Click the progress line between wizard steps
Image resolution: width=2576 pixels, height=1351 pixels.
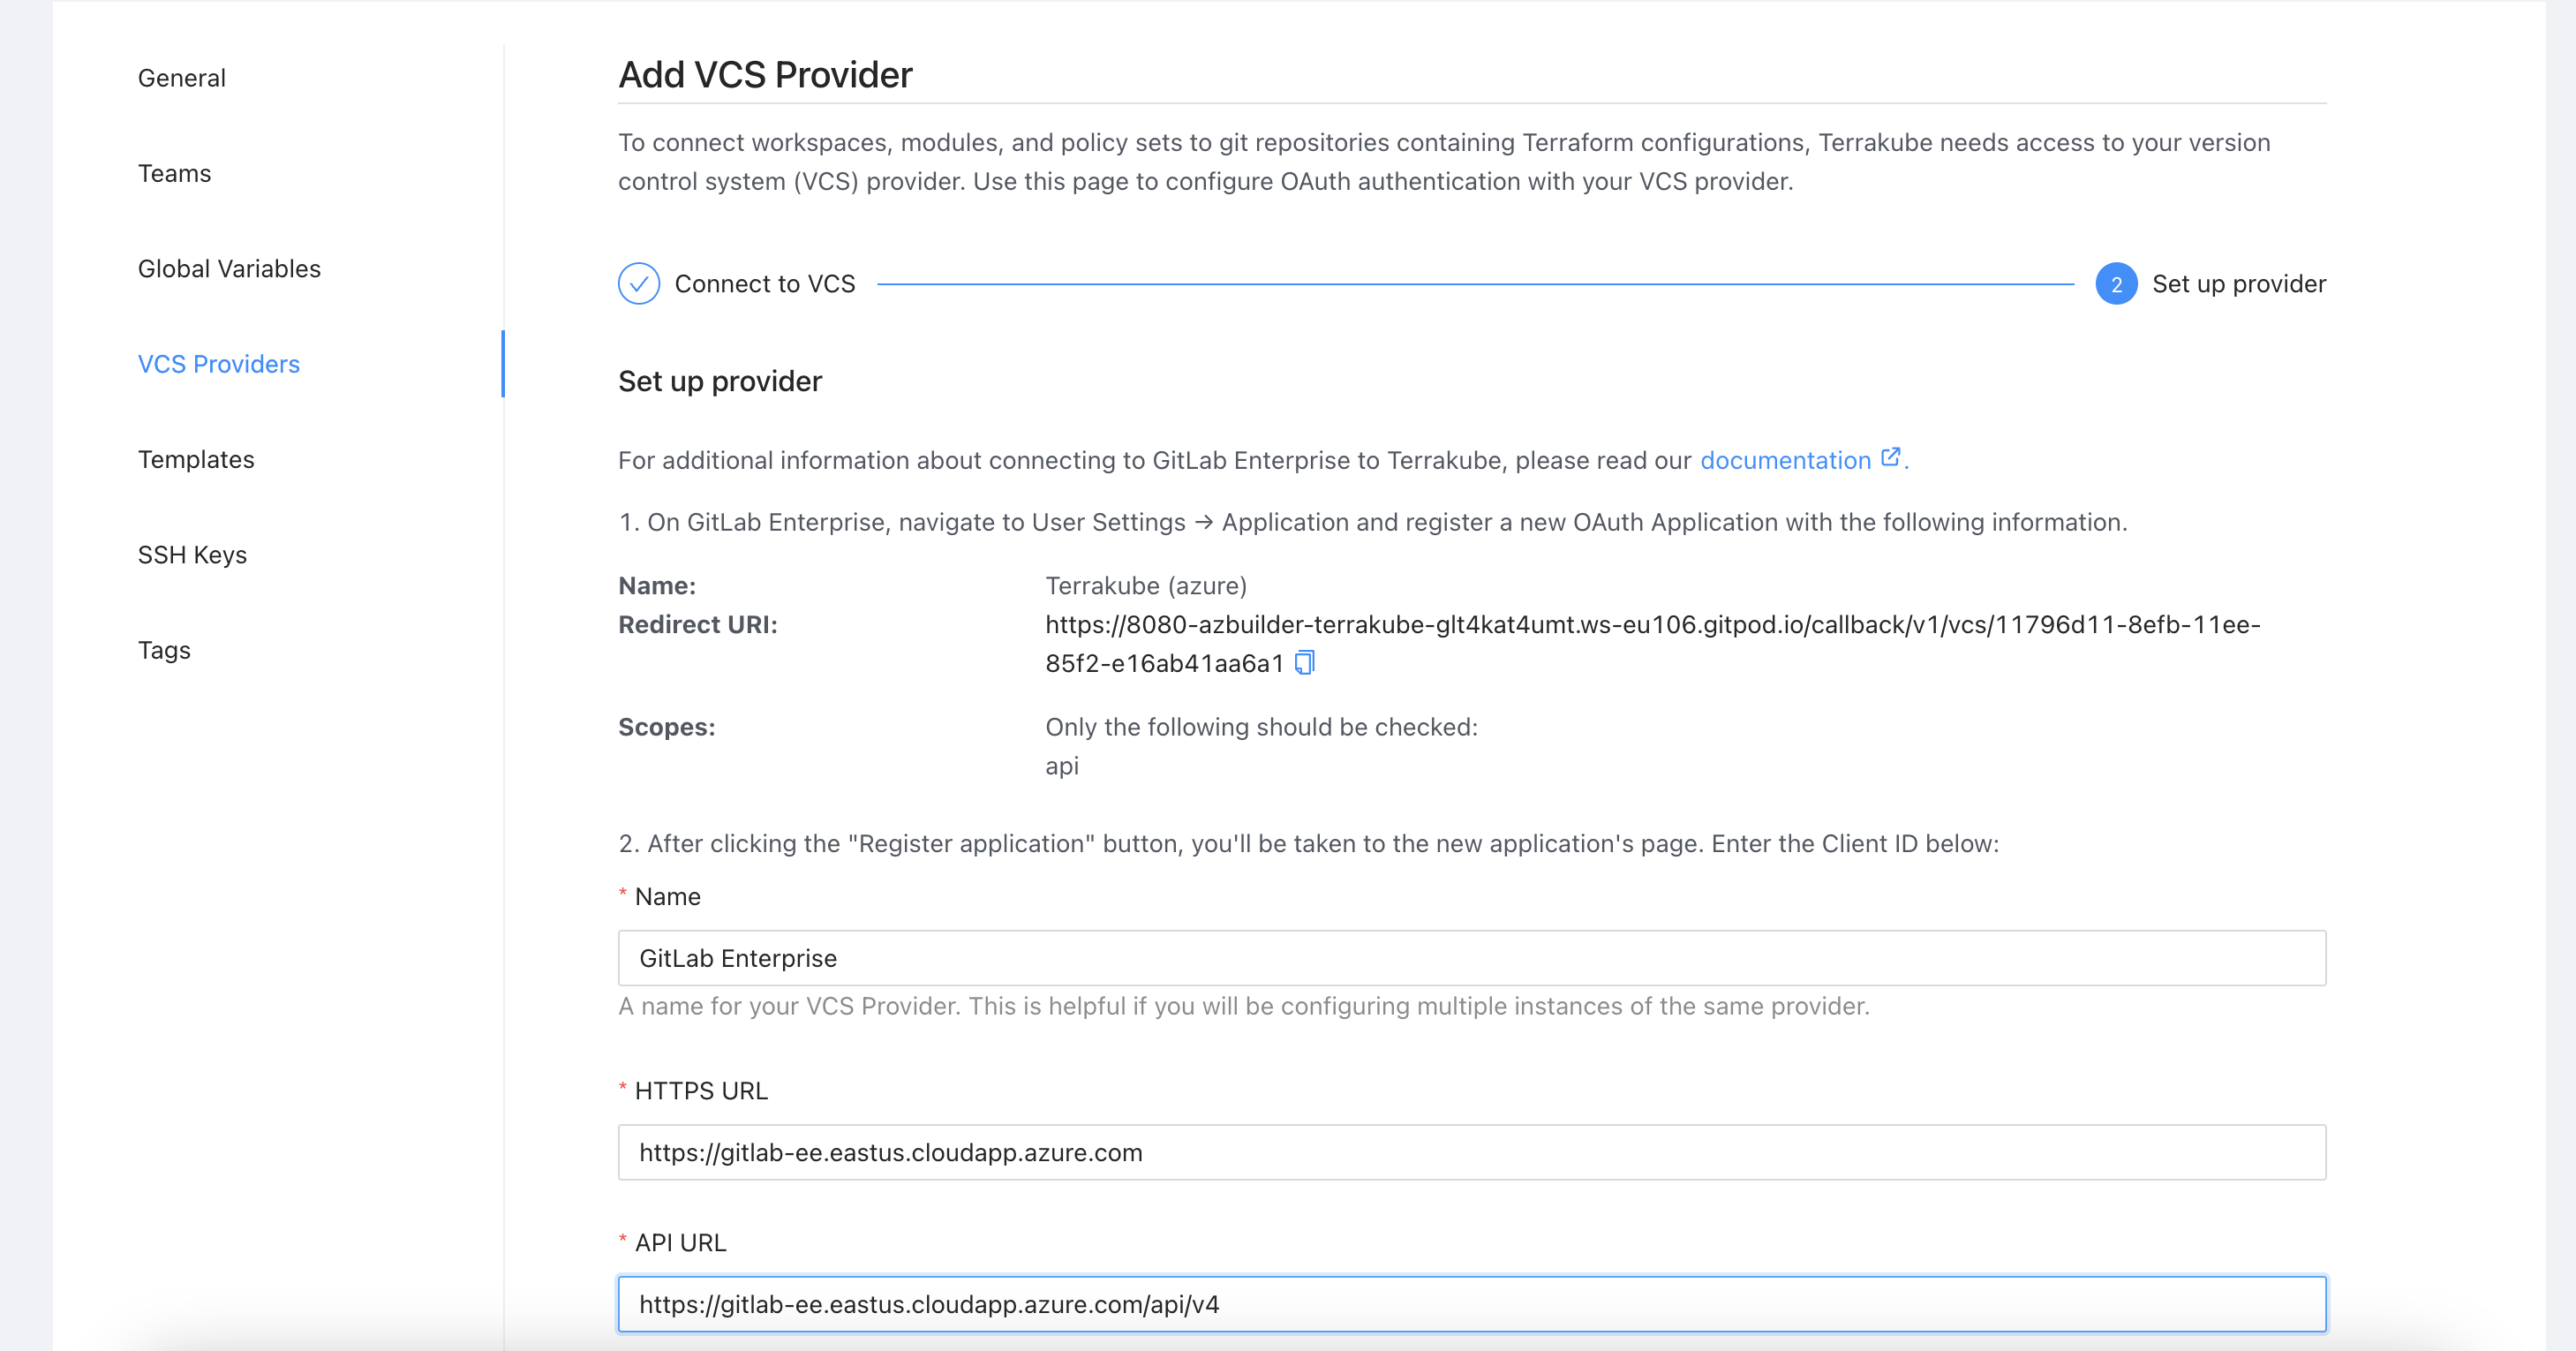coord(1475,284)
